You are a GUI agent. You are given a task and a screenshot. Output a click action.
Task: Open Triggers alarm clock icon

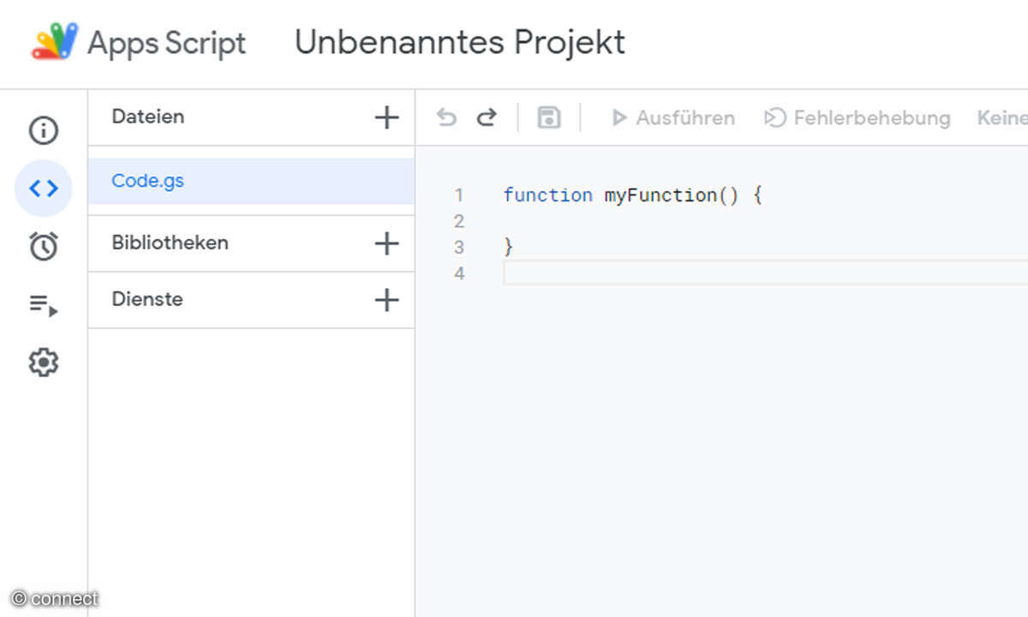click(44, 246)
